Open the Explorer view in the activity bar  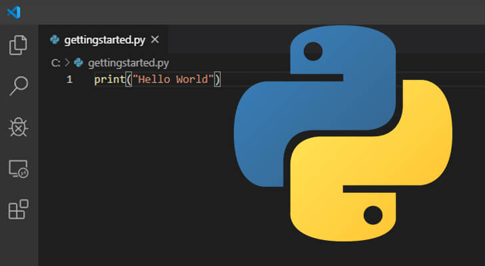coord(18,45)
